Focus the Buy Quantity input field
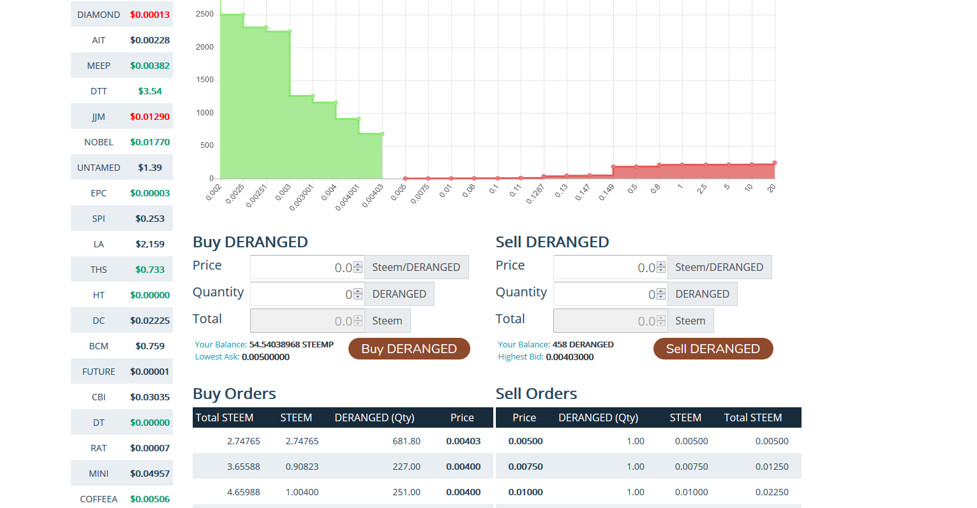Screen dimensions: 977x508 click(x=307, y=294)
